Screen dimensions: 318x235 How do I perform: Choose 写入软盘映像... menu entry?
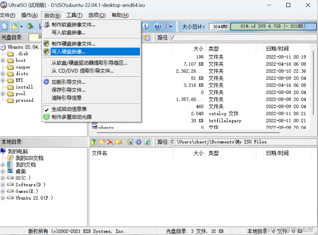point(91,32)
